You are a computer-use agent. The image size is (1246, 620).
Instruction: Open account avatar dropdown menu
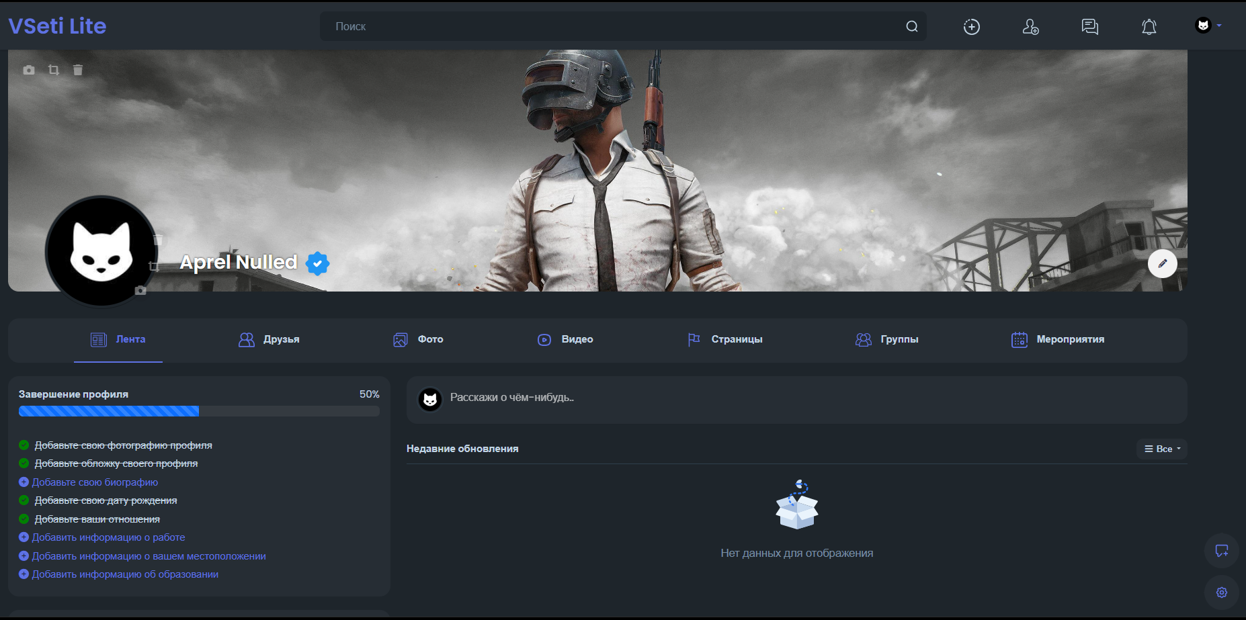pyautogui.click(x=1208, y=26)
